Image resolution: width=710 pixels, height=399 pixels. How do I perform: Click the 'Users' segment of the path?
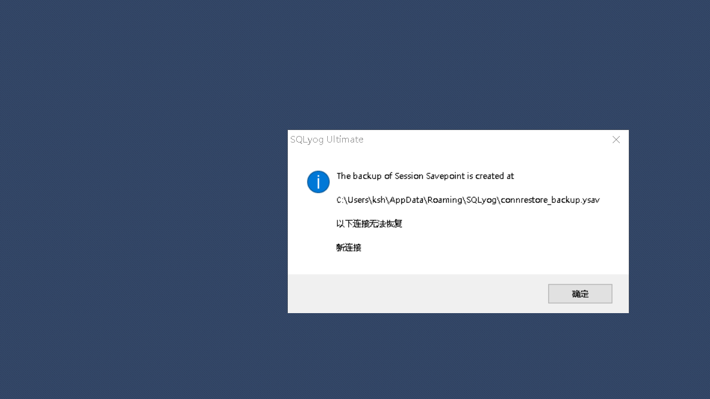pos(358,200)
